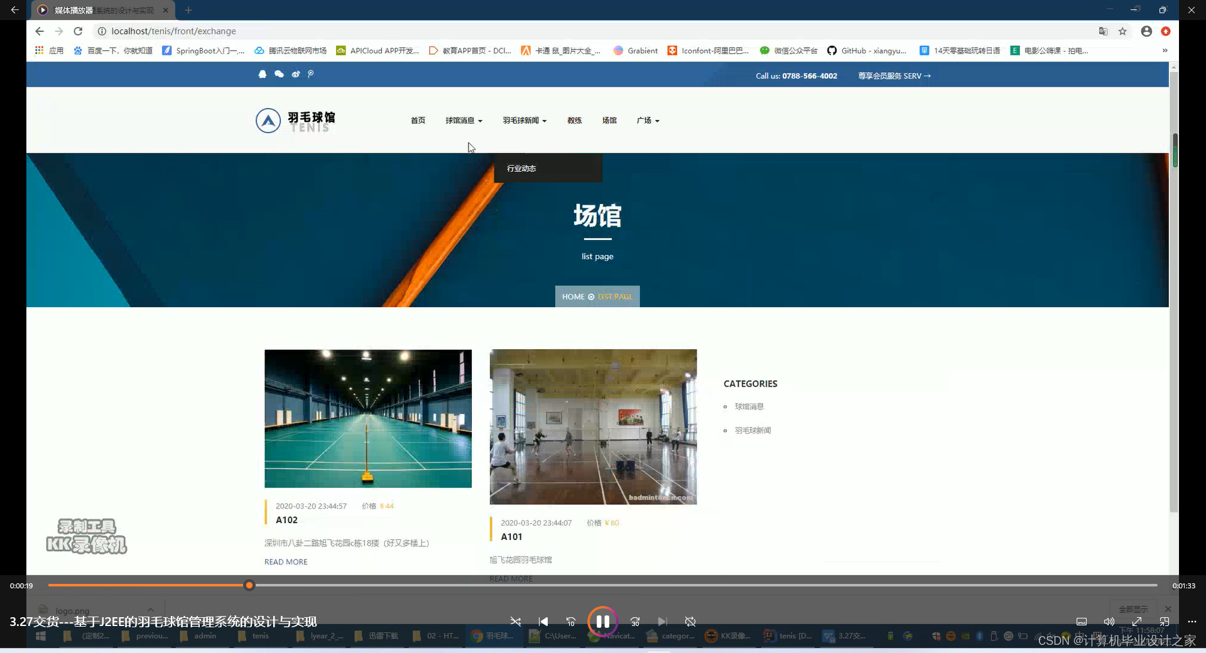Viewport: 1206px width, 653px height.
Task: Select 羽毛球新闻 category in sidebar
Action: pos(752,431)
